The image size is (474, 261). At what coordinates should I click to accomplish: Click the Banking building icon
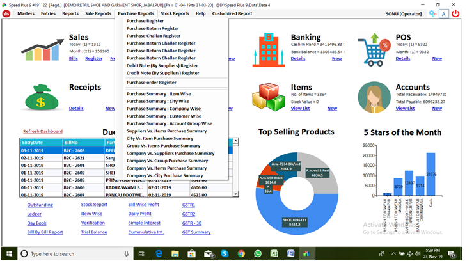269,50
